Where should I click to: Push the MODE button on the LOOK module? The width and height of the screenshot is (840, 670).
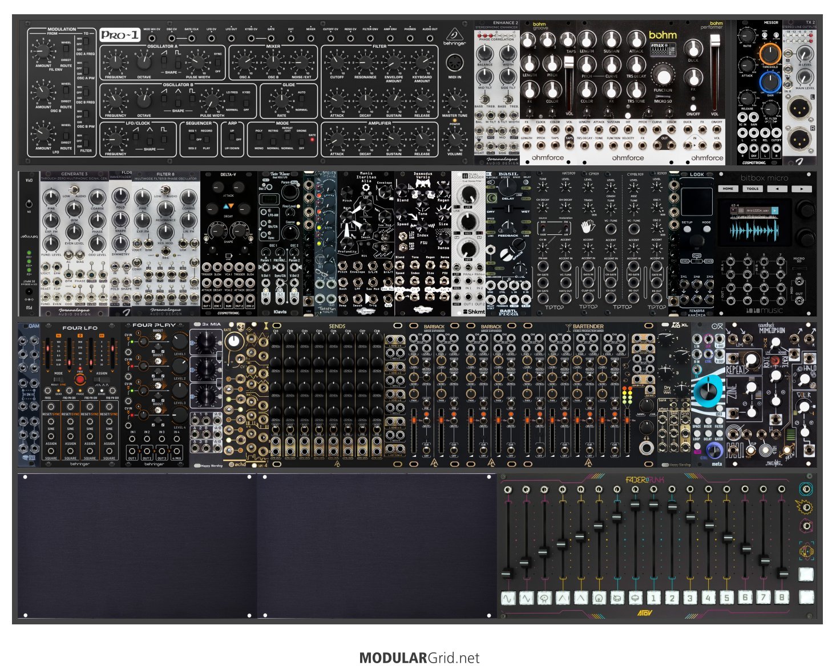click(706, 229)
